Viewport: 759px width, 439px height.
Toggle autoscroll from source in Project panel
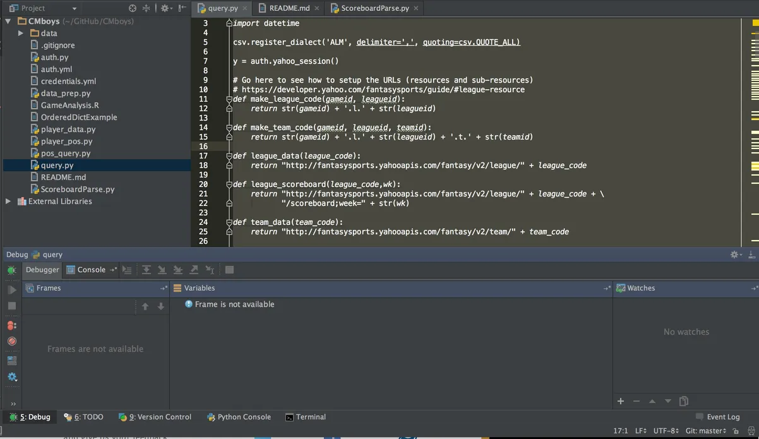133,8
